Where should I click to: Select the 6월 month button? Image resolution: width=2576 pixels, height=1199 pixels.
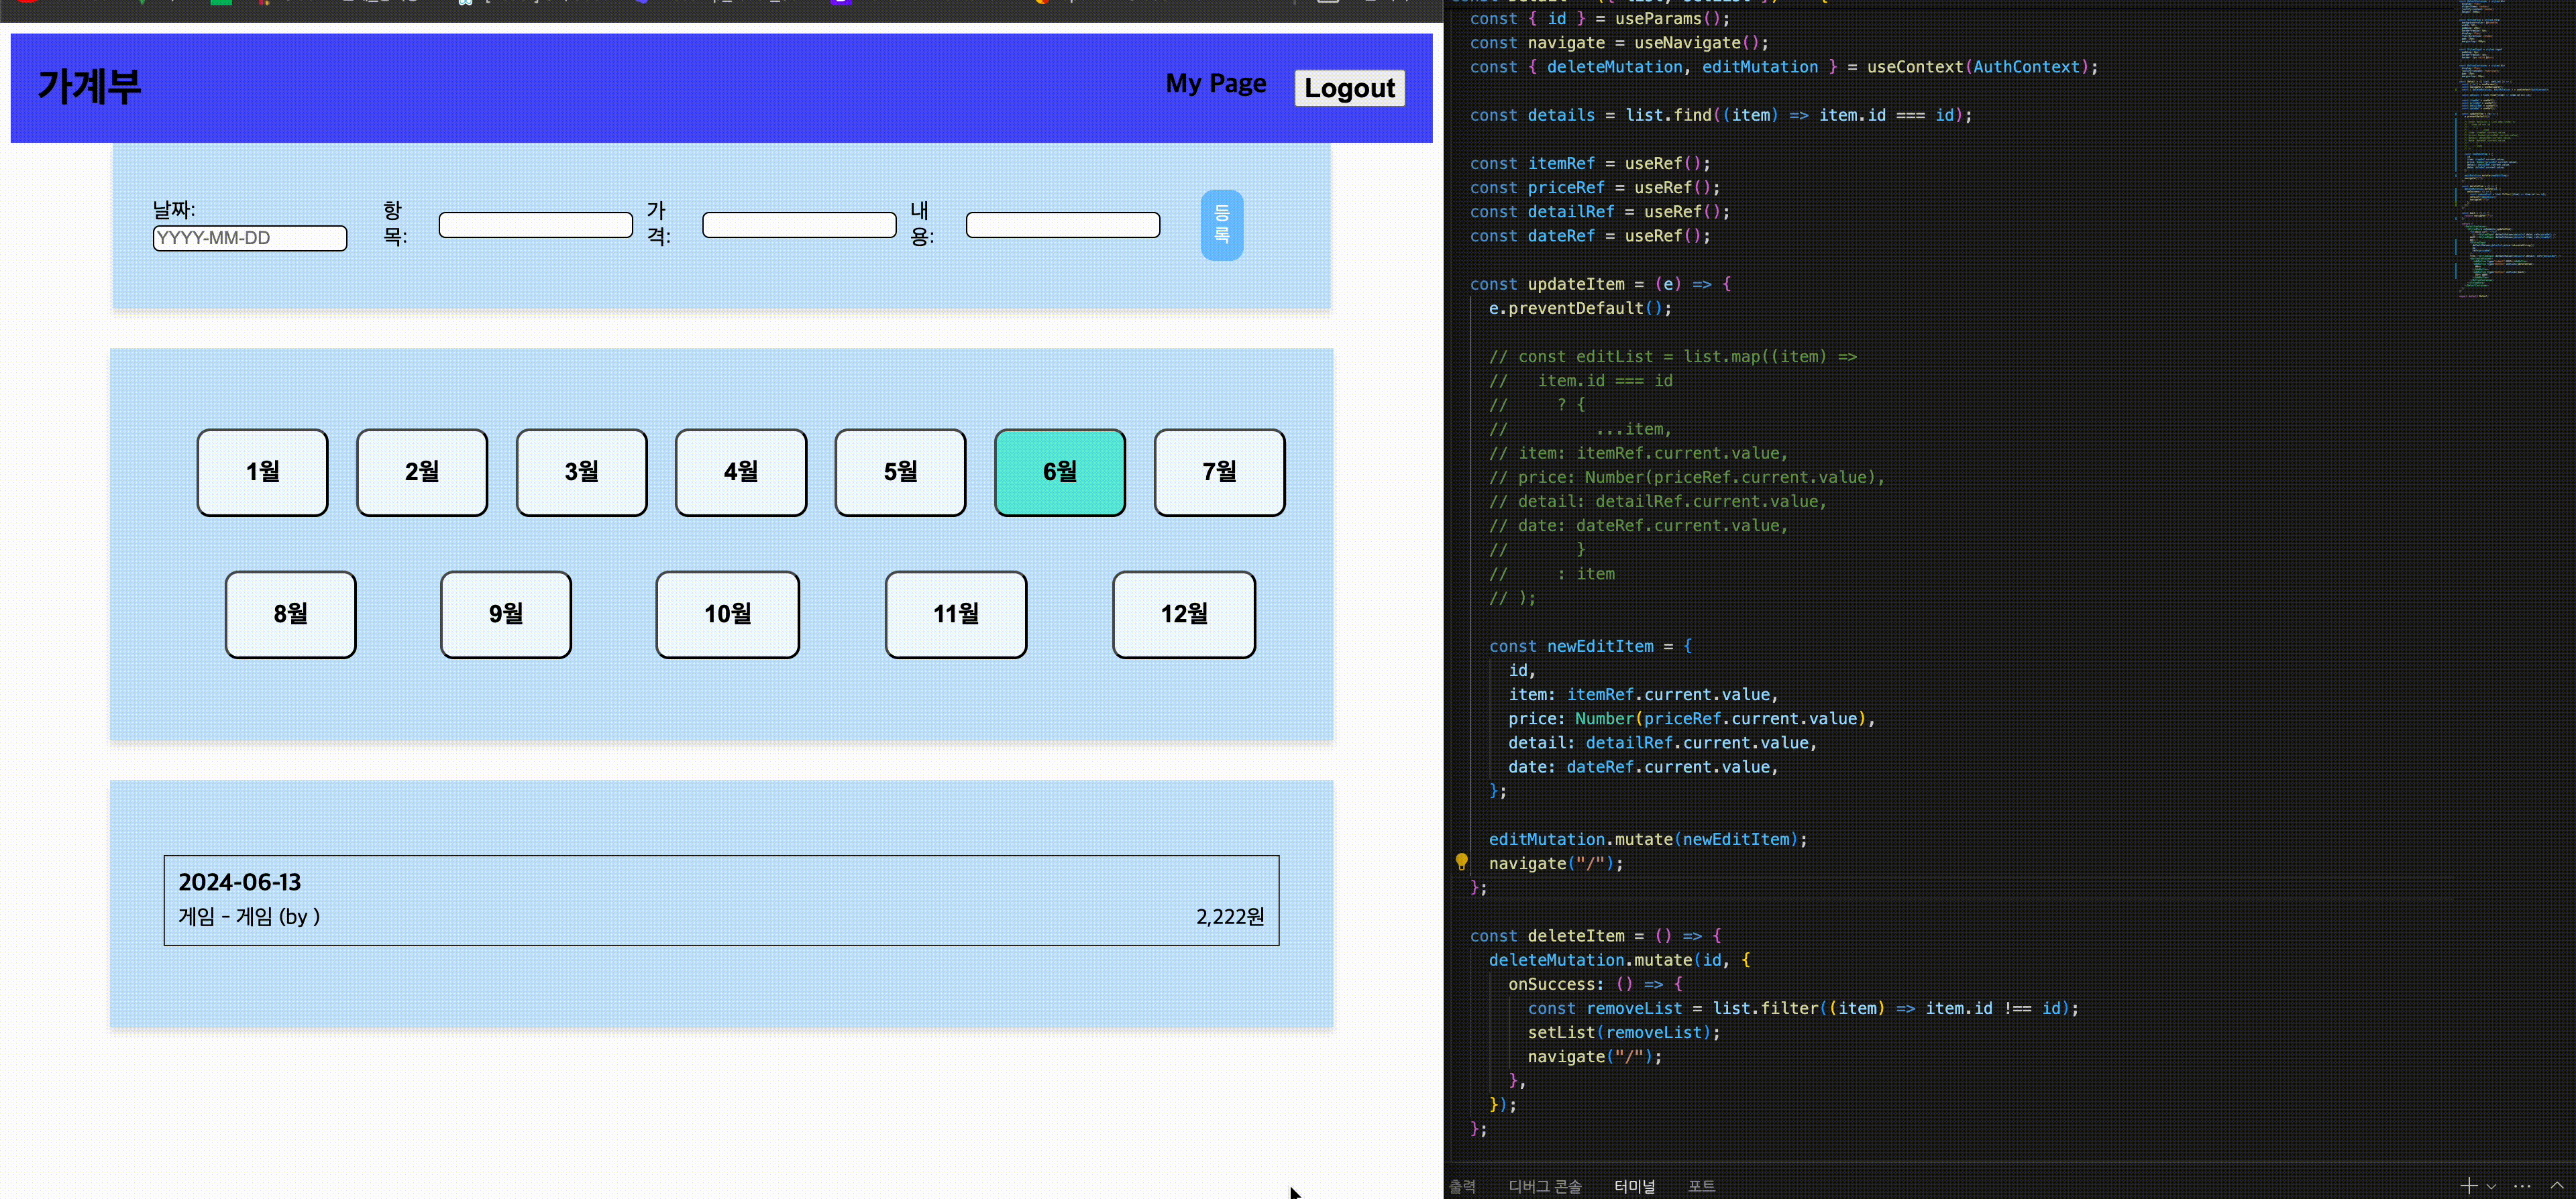(1059, 472)
